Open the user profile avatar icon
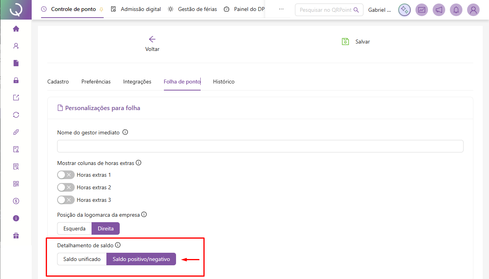This screenshot has height=279, width=489. 473,10
